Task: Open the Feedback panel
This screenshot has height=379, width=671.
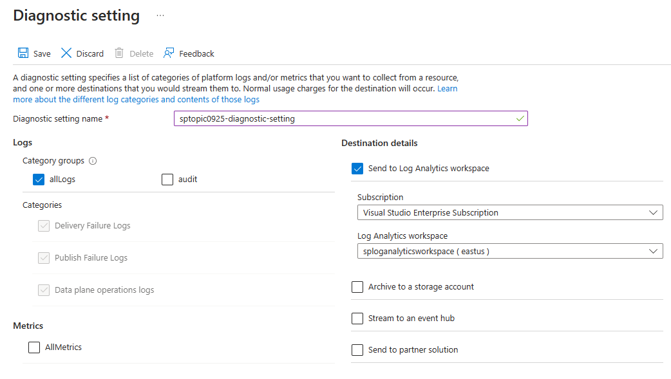Action: click(x=189, y=53)
